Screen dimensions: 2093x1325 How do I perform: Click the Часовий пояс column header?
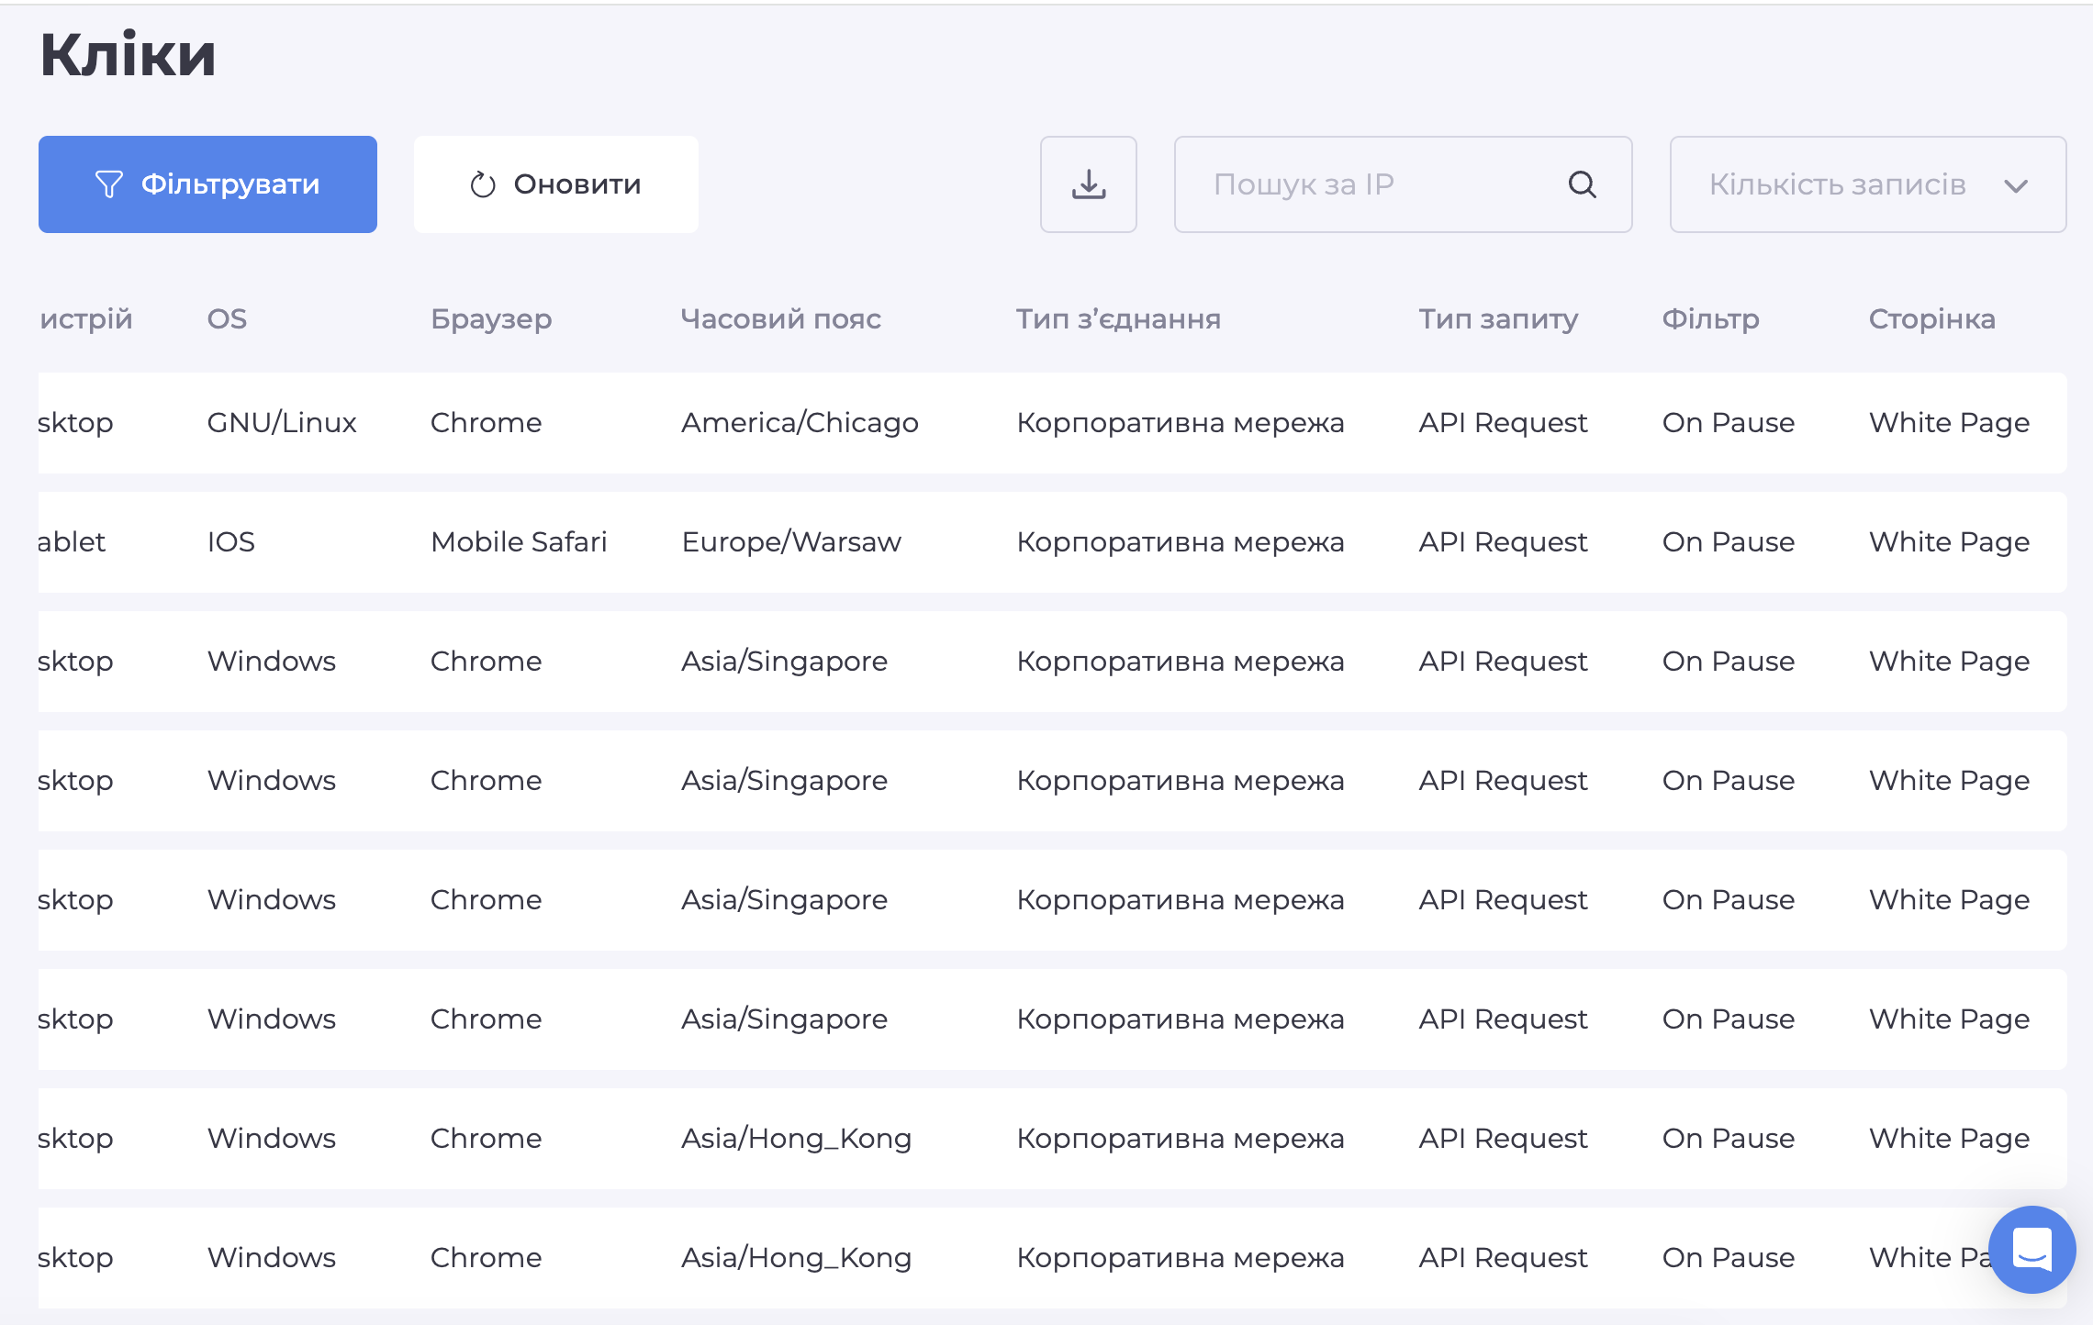[780, 319]
